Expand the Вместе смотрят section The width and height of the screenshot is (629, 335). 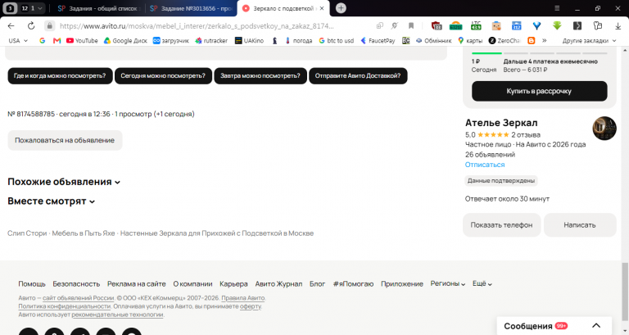51,201
